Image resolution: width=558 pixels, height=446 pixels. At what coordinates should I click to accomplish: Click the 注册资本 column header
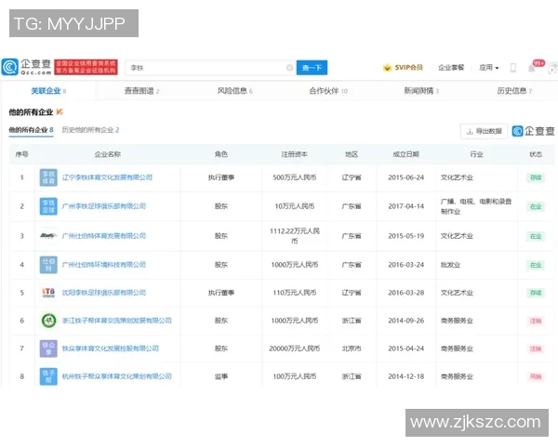[294, 154]
